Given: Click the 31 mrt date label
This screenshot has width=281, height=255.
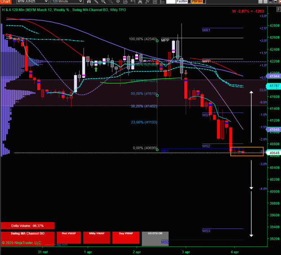Looking at the screenshot, I should pyautogui.click(x=43, y=252).
